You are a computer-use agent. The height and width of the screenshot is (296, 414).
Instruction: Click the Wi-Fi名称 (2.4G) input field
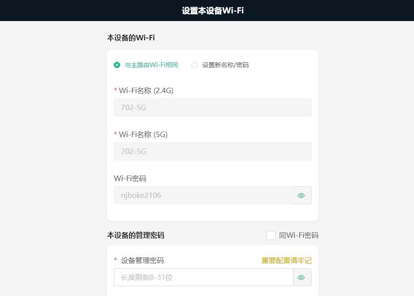[x=213, y=107]
